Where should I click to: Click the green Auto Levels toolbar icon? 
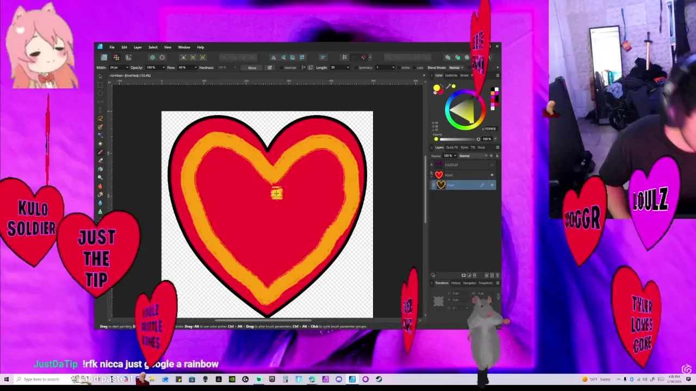coord(152,57)
